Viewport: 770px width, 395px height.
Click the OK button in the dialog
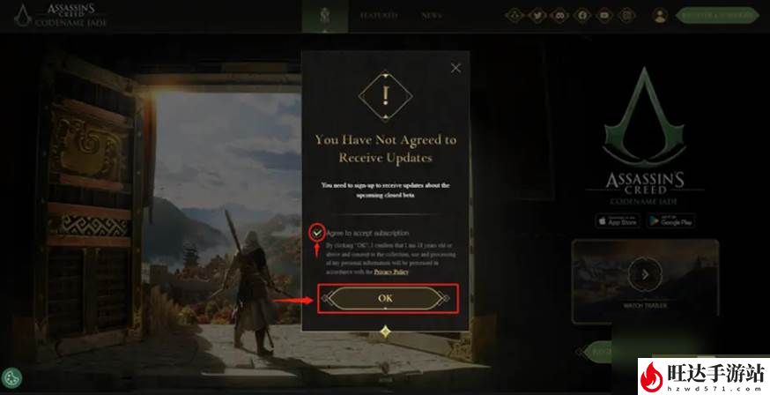tap(386, 298)
